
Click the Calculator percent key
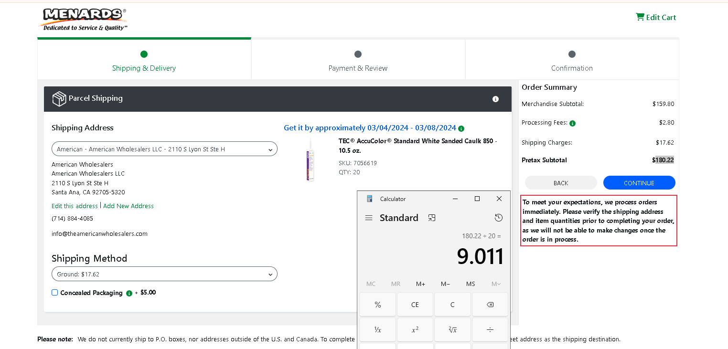378,305
